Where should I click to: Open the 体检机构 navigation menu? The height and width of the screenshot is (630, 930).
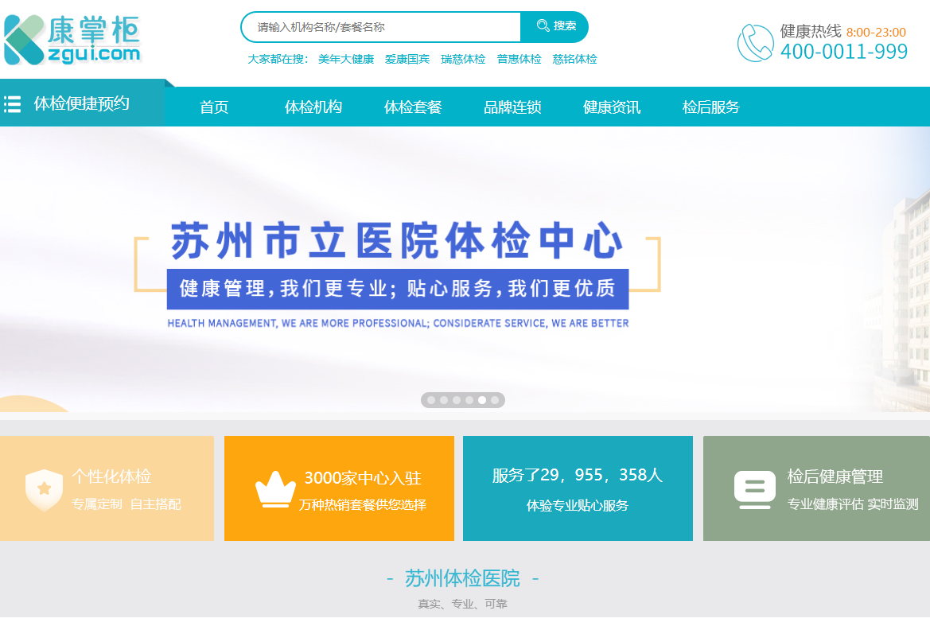313,107
